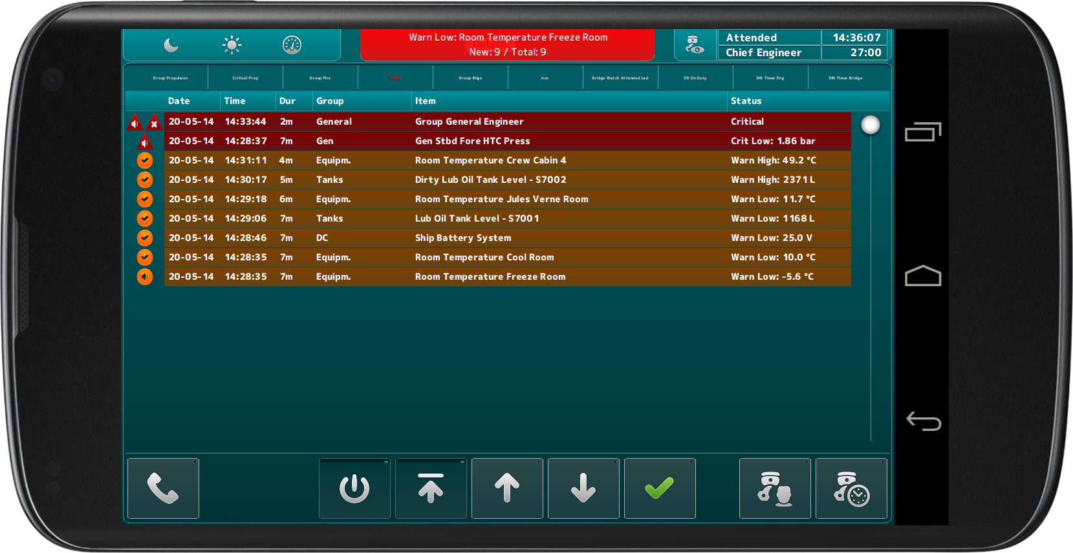Select Room Temperature Jules Verne Room row
The width and height of the screenshot is (1073, 553).
(508, 199)
